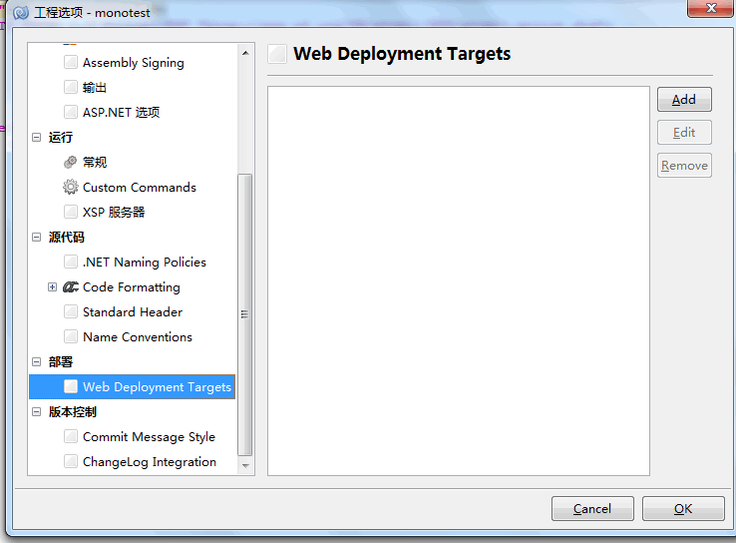Click the gears icon next to 常规
The height and width of the screenshot is (543, 736).
click(x=71, y=162)
